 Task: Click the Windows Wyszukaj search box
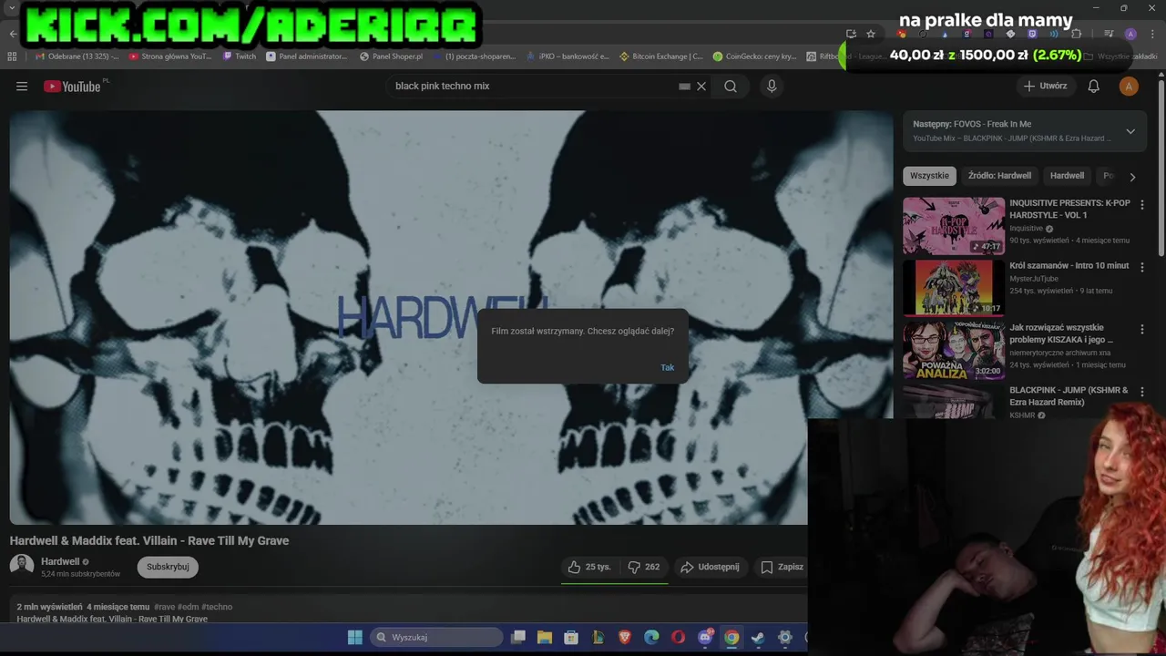click(x=436, y=637)
